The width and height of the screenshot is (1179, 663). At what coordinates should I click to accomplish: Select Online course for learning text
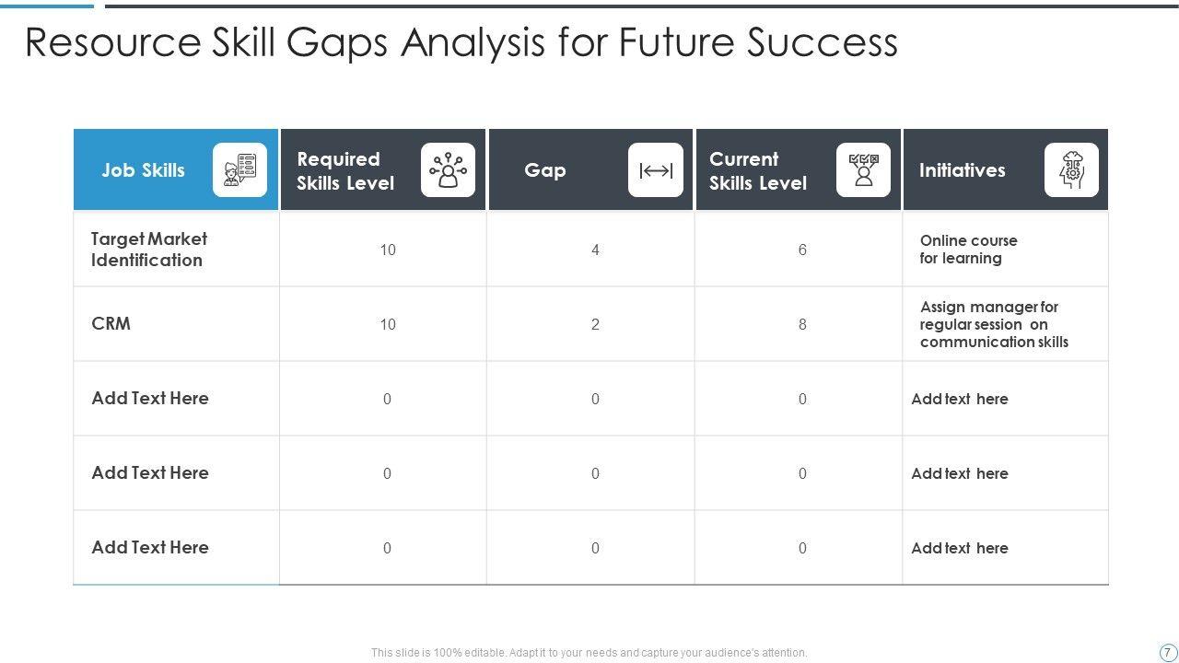[968, 250]
